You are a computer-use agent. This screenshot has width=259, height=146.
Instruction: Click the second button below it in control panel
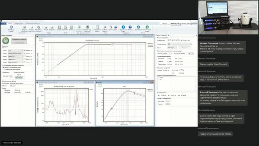[x=19, y=43]
